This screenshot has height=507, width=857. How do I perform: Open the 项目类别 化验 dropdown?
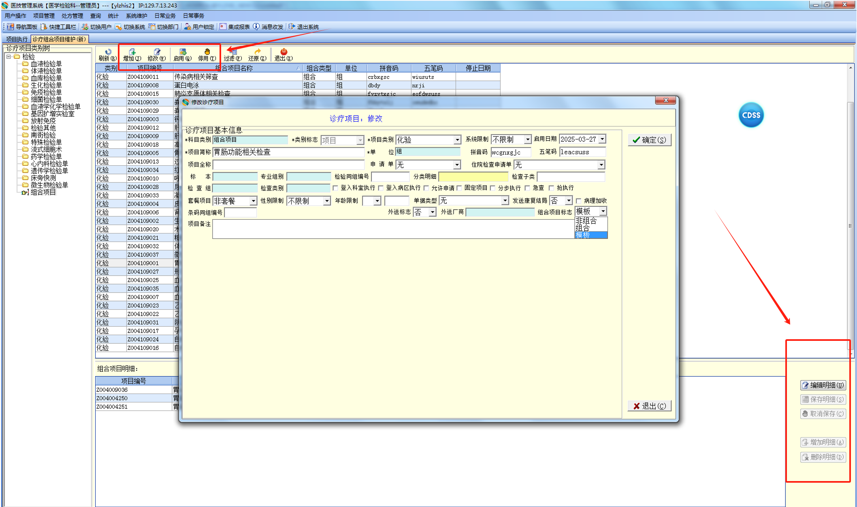pyautogui.click(x=457, y=140)
